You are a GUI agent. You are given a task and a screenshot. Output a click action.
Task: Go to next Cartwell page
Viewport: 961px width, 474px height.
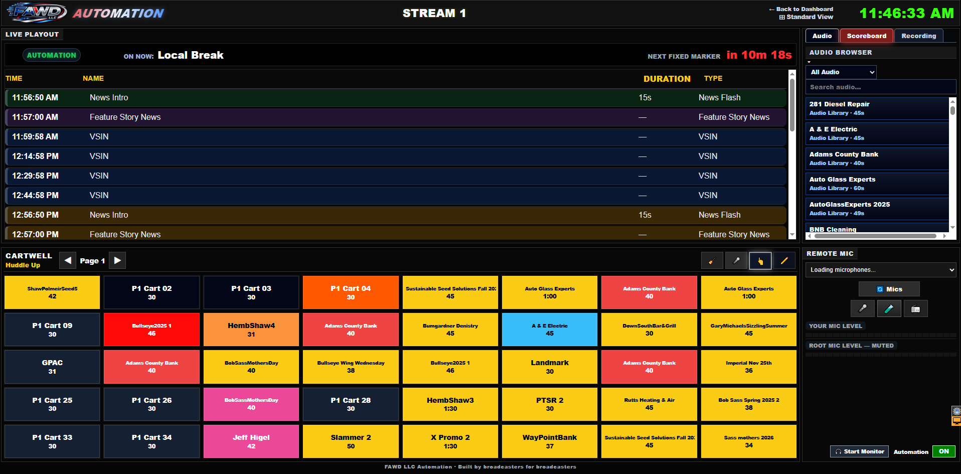(x=117, y=260)
